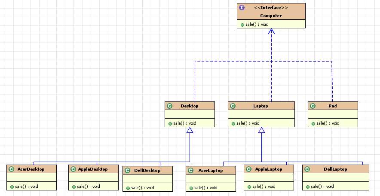380x196 pixels.
Task: Select the inheritance arrowhead under Desktop
Action: [x=190, y=130]
